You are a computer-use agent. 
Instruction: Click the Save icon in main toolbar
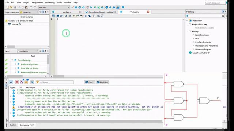click(x=15, y=7)
